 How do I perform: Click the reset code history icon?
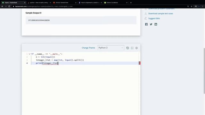tap(127, 48)
